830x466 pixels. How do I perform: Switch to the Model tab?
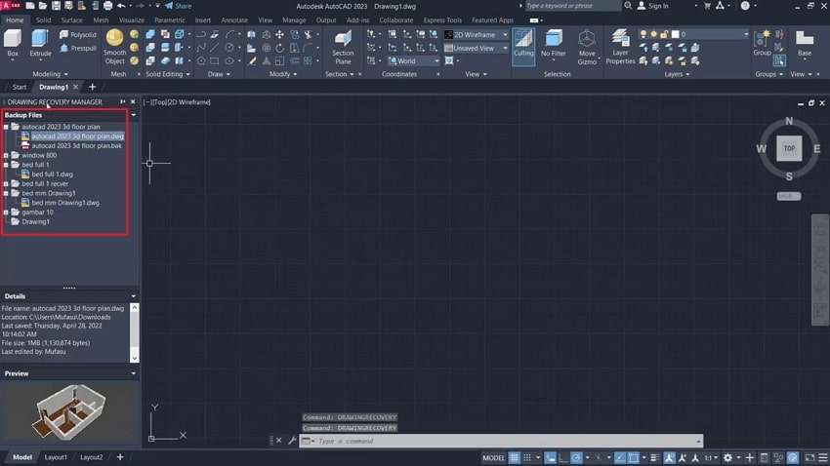pos(22,457)
